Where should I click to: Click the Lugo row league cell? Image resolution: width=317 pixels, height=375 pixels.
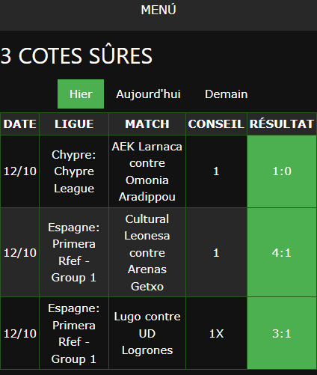click(x=74, y=333)
